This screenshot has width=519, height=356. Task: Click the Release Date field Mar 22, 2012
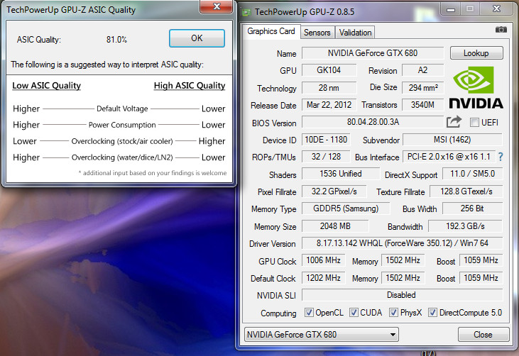(329, 105)
